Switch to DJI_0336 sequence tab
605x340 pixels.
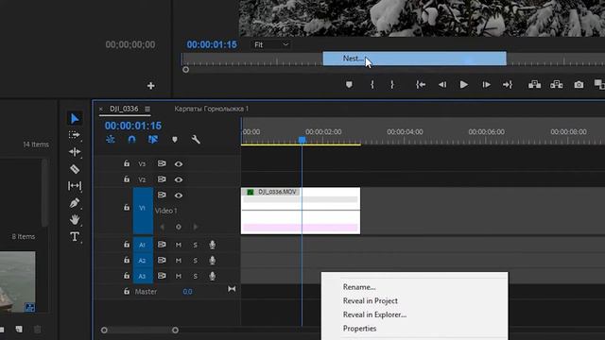(124, 109)
